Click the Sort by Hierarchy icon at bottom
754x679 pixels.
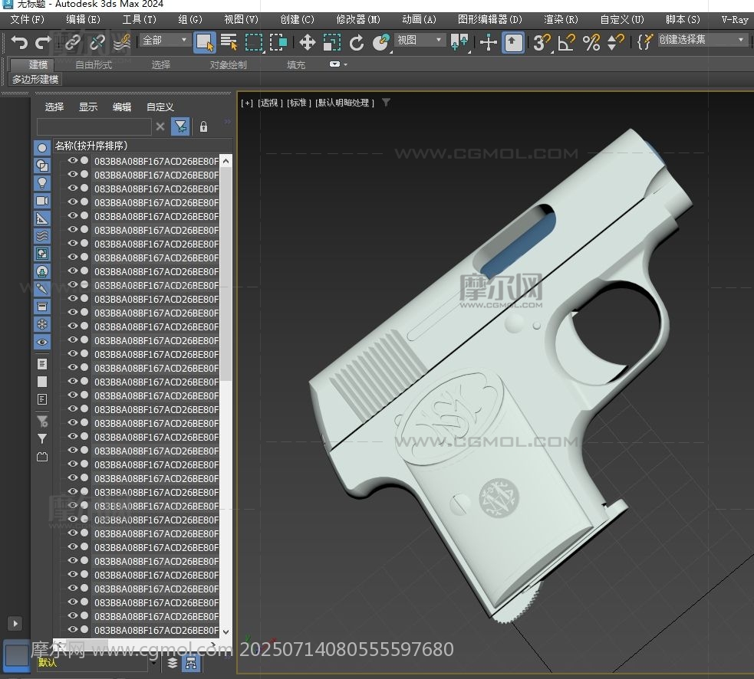[x=191, y=663]
